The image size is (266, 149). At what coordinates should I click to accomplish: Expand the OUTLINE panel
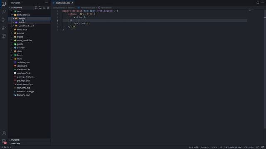pyautogui.click(x=30, y=140)
